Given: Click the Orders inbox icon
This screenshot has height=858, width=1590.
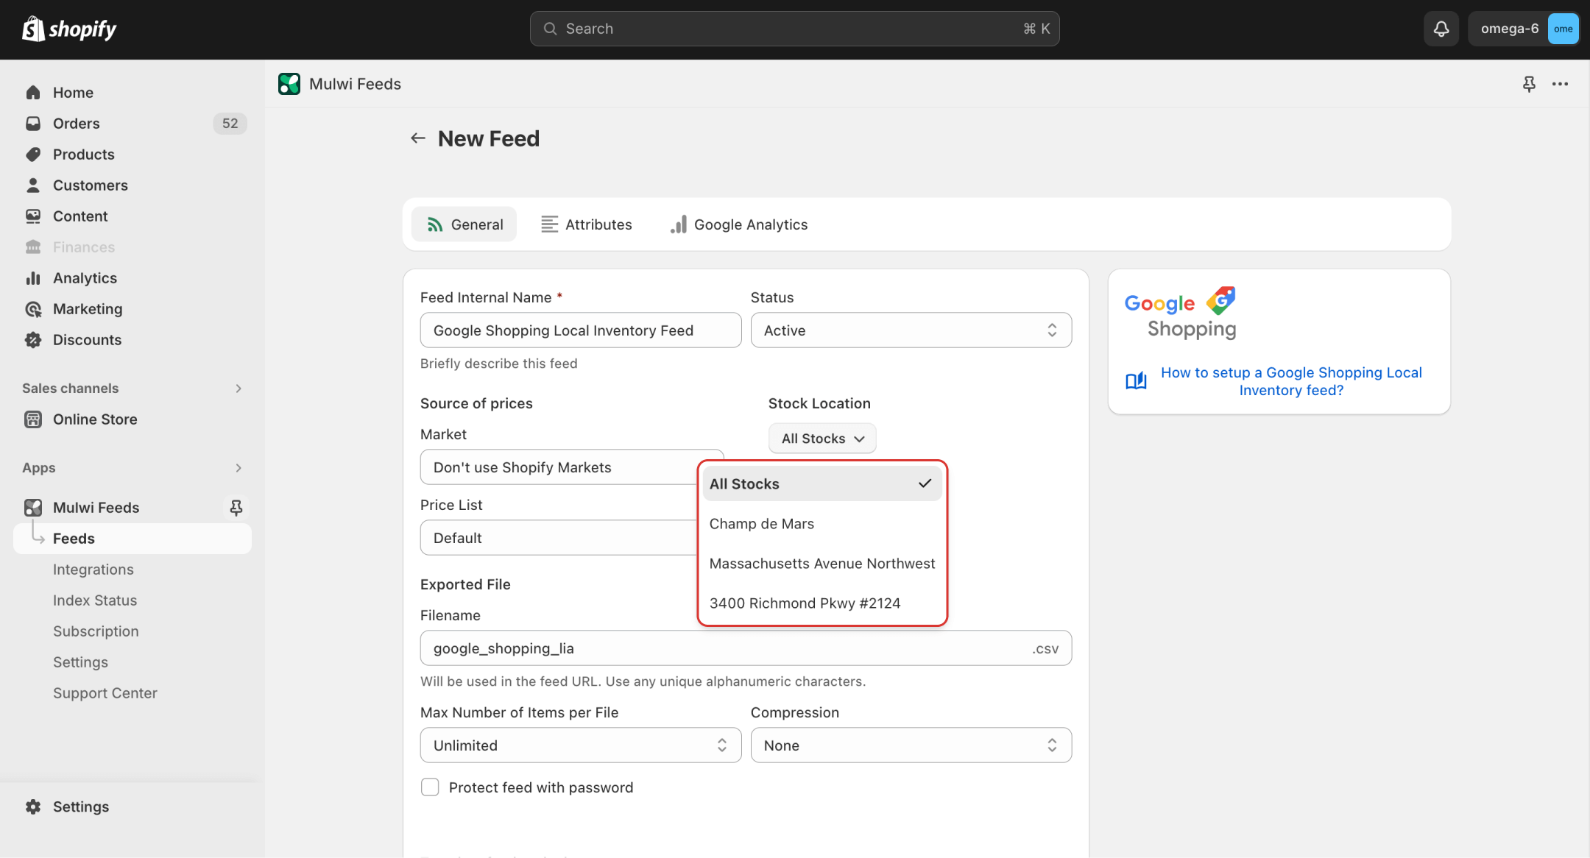Looking at the screenshot, I should (33, 124).
